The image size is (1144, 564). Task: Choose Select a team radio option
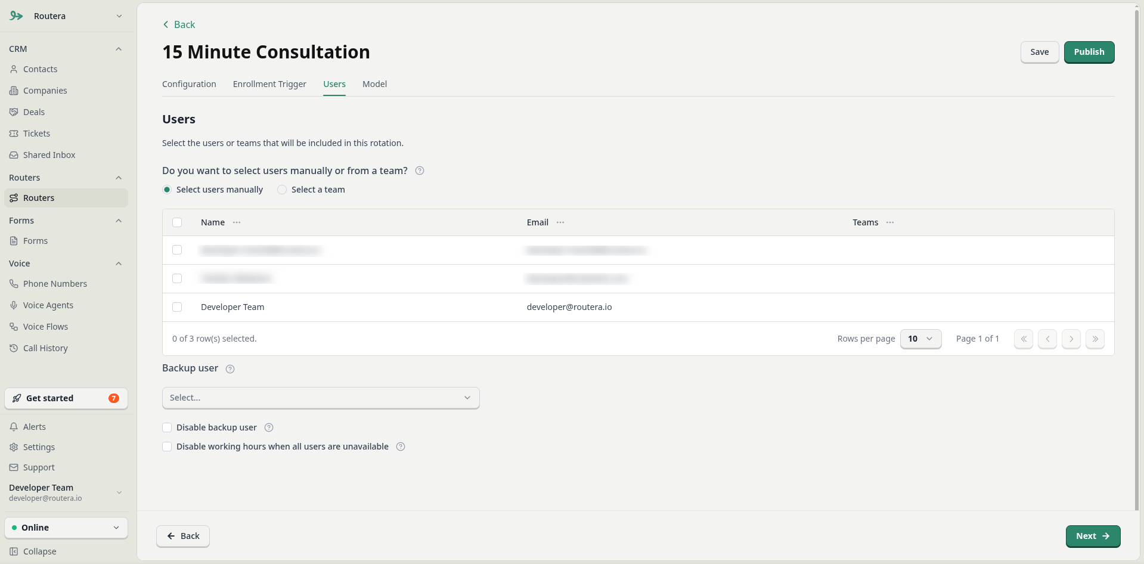pos(282,190)
